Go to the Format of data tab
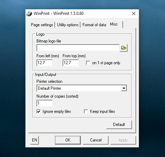Screen dimensions: 165x157 [94, 25]
